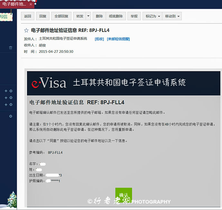Click the middle plus icon in sidebar
The height and width of the screenshot is (210, 222).
point(6,98)
